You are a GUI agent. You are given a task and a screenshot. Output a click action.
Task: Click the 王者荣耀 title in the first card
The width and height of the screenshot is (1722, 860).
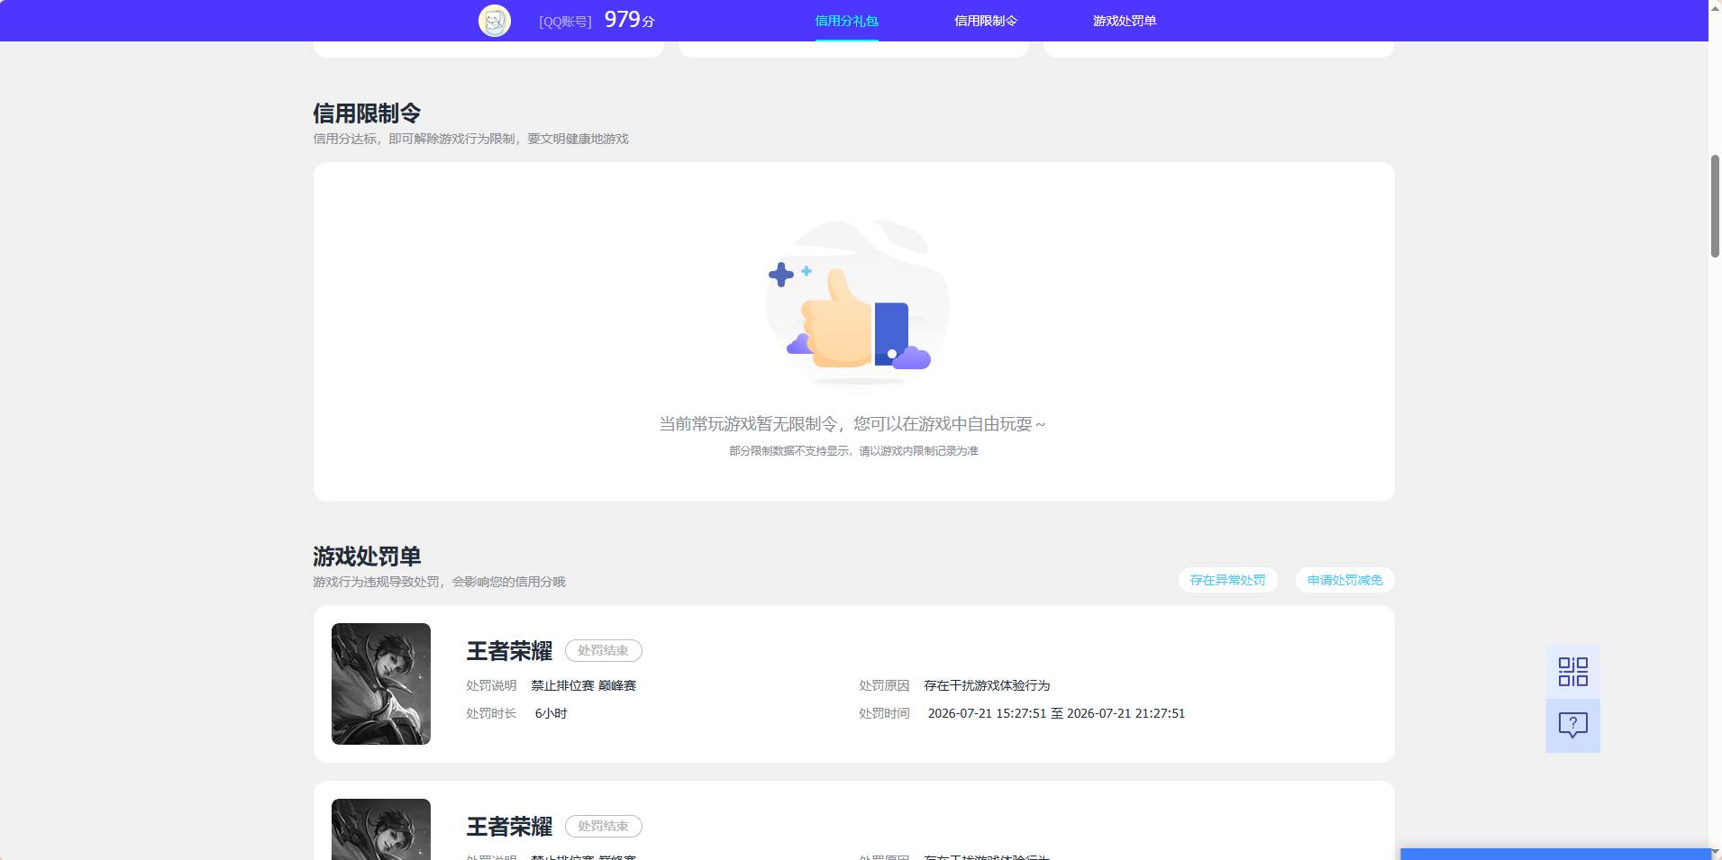(509, 651)
